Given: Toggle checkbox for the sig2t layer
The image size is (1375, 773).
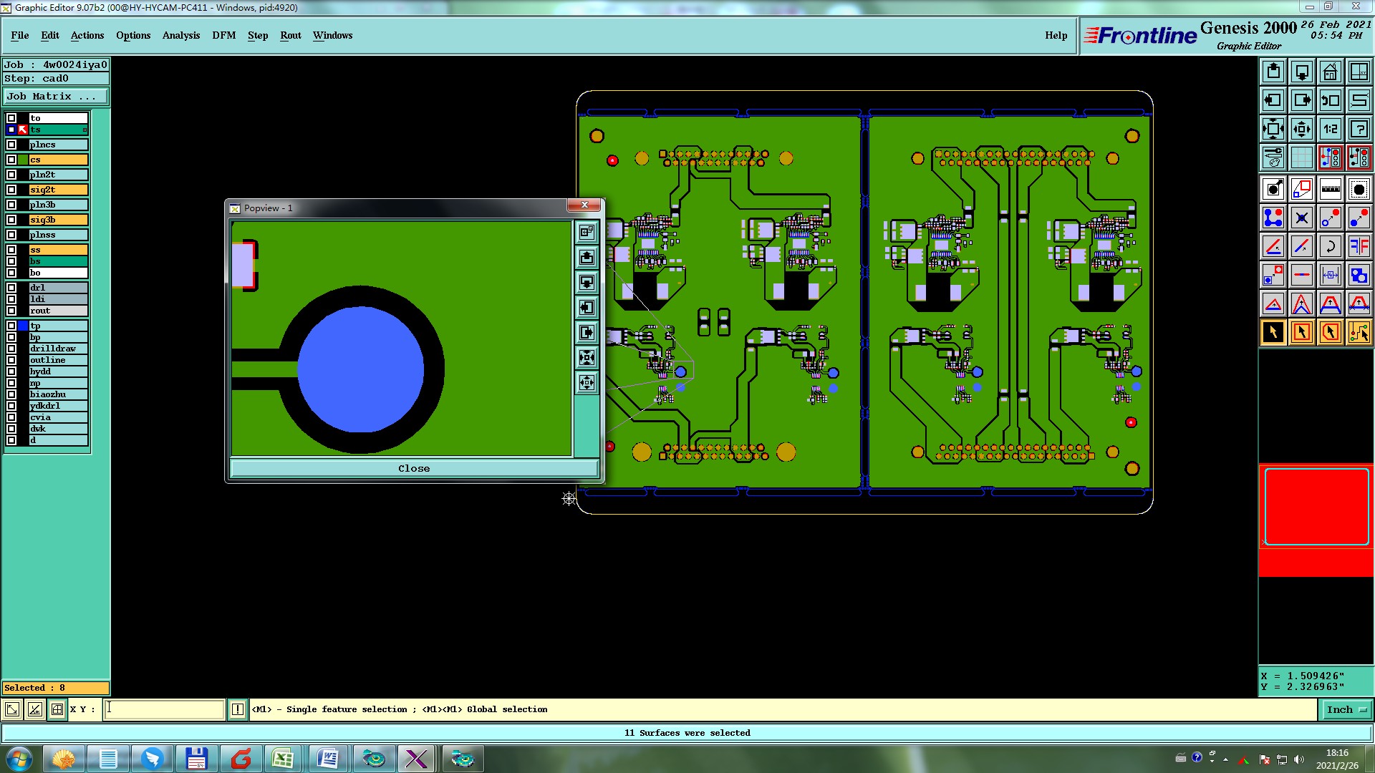Looking at the screenshot, I should pos(11,190).
